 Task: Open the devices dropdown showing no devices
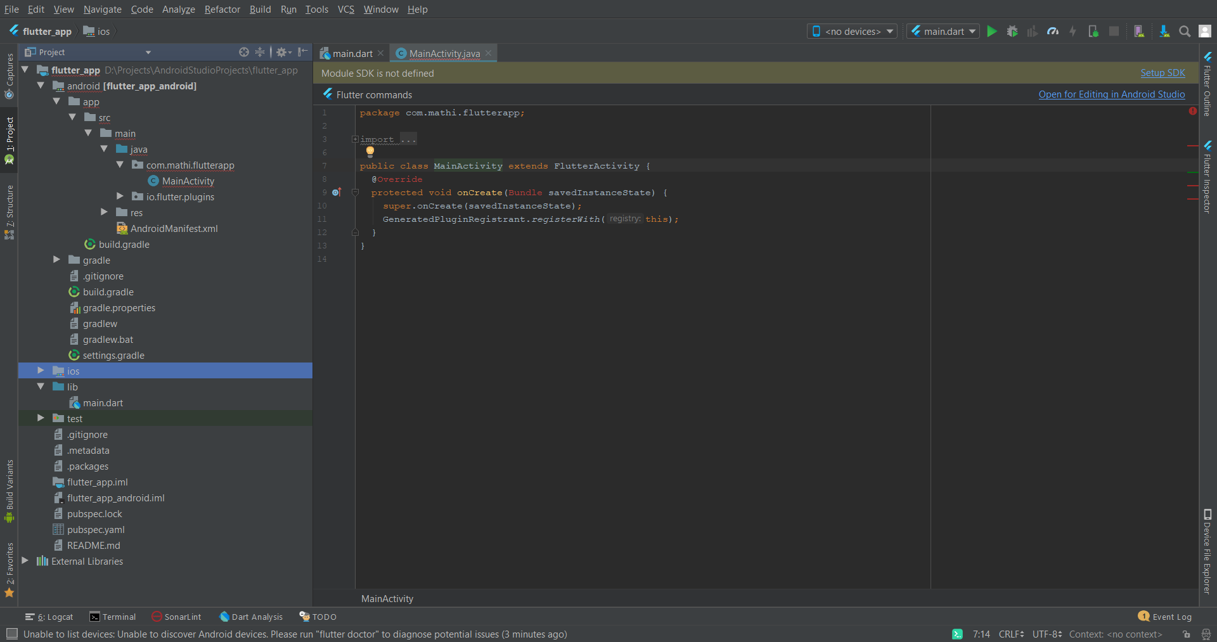[x=851, y=30]
